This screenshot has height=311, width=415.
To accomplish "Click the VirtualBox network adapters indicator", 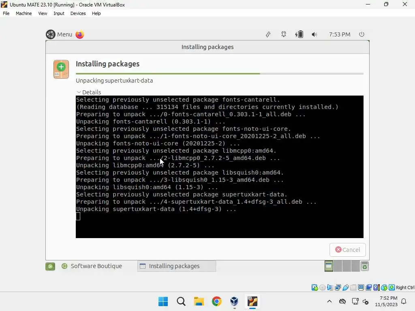I will coord(338,288).
